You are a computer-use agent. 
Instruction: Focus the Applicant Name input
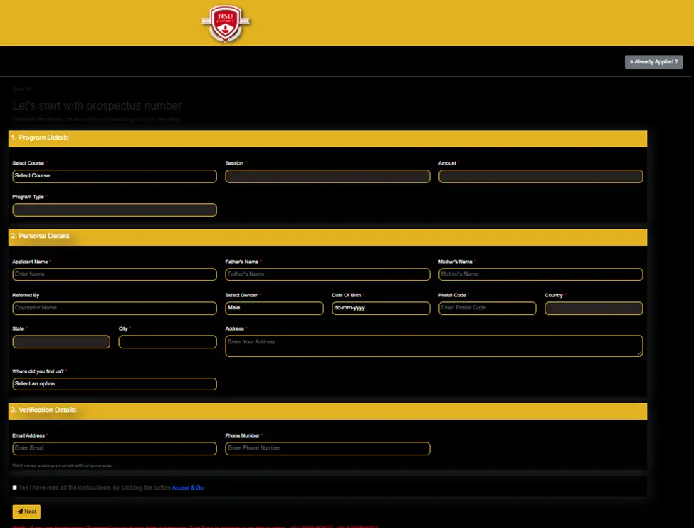point(115,274)
